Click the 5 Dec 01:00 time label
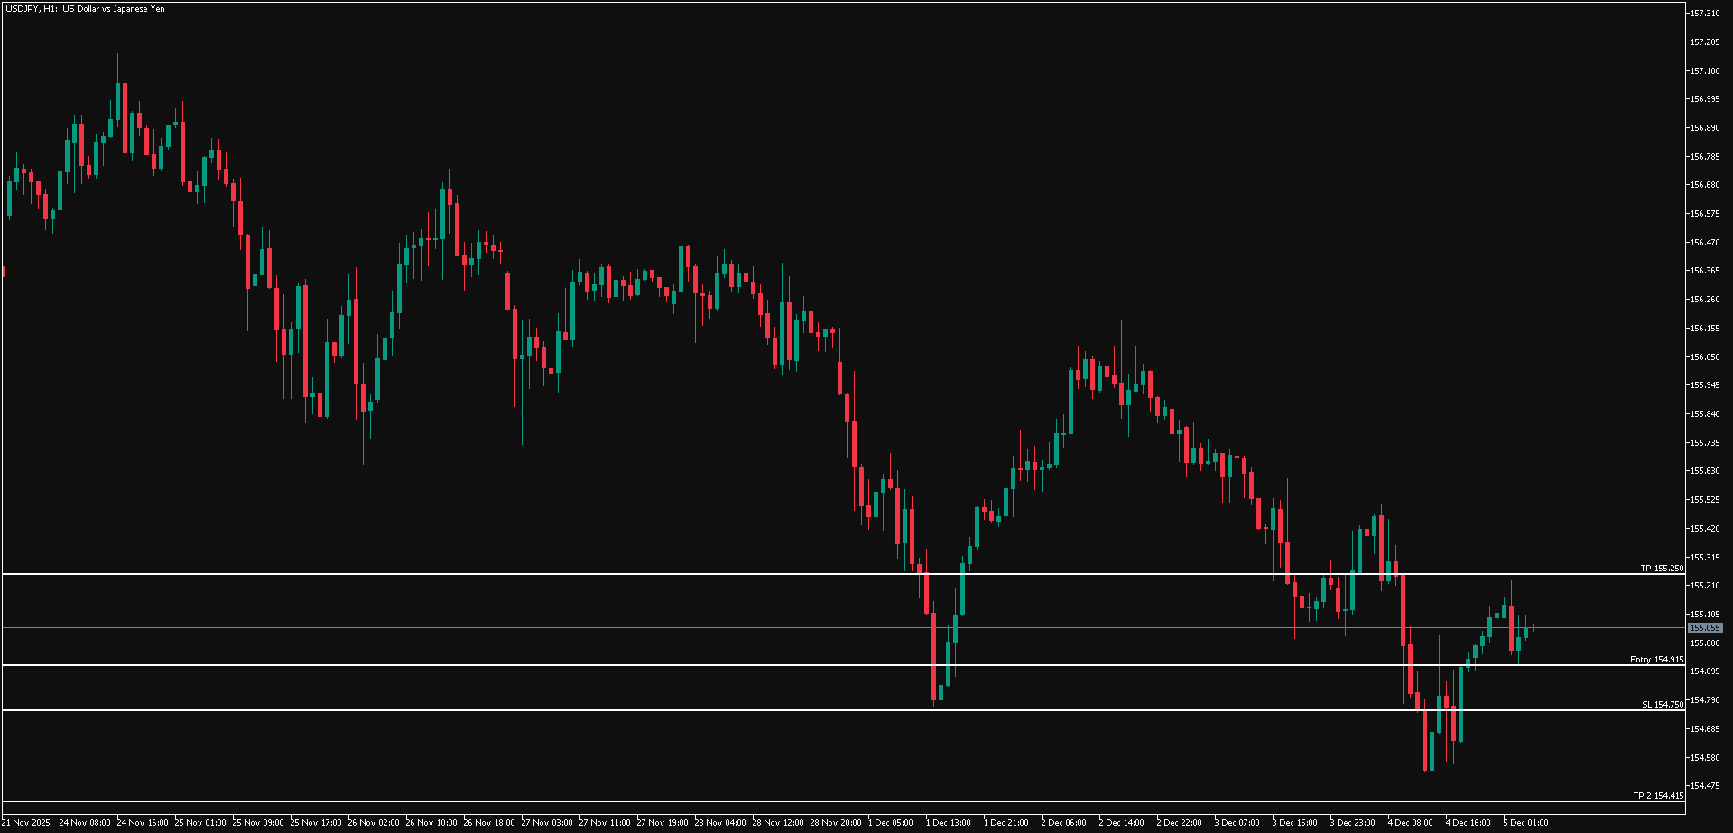The image size is (1733, 833). (x=1525, y=823)
